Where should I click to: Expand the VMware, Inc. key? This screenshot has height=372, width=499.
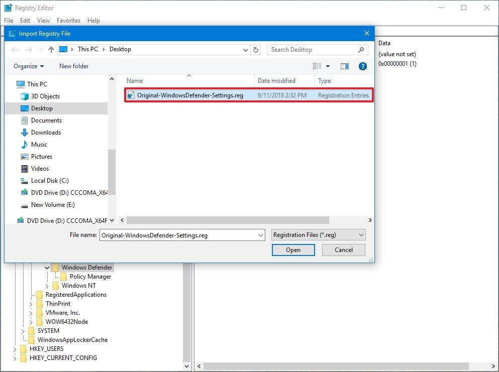pos(31,313)
